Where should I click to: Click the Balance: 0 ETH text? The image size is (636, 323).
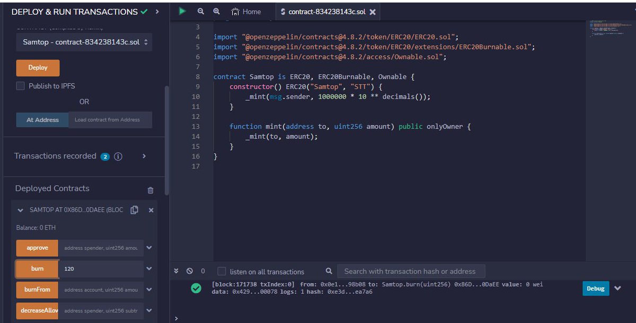[x=36, y=228]
